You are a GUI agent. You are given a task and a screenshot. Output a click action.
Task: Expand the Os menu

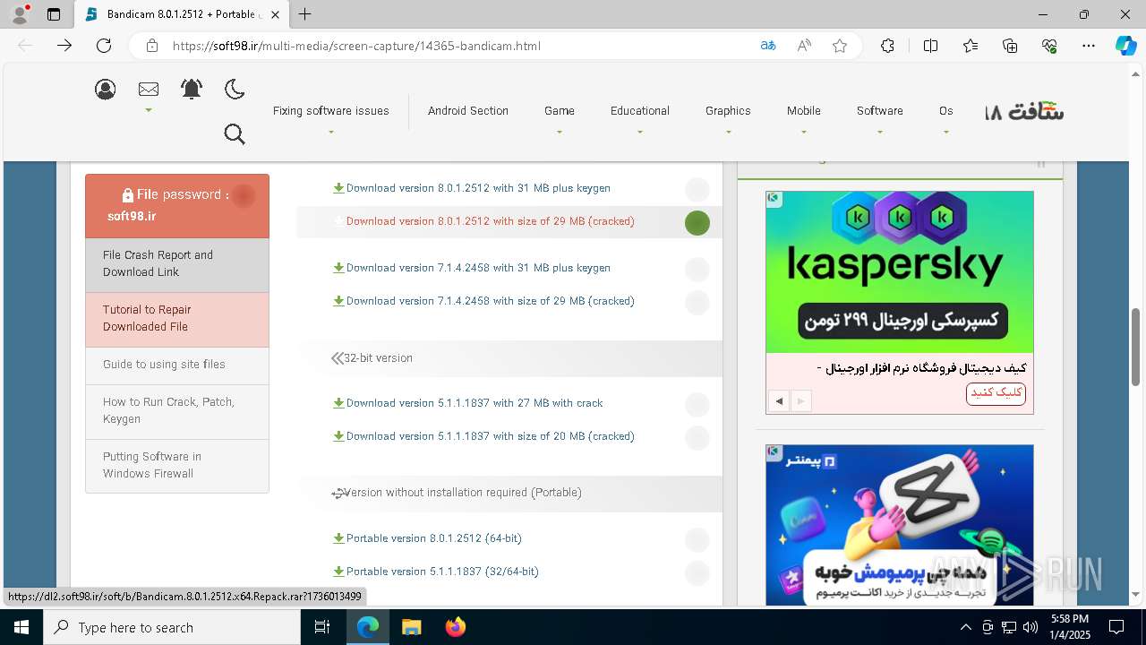946,111
